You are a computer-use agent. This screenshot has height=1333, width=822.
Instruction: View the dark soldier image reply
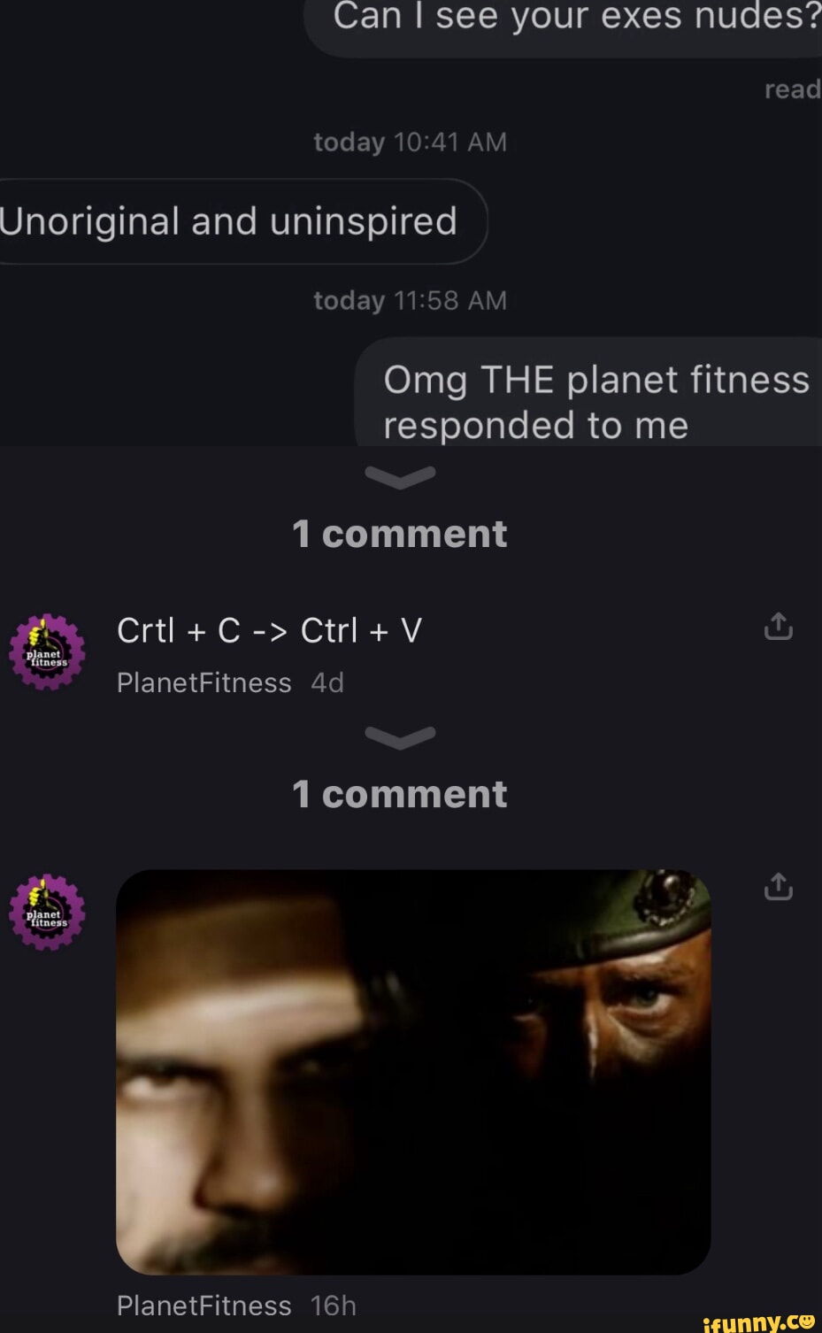(413, 1072)
